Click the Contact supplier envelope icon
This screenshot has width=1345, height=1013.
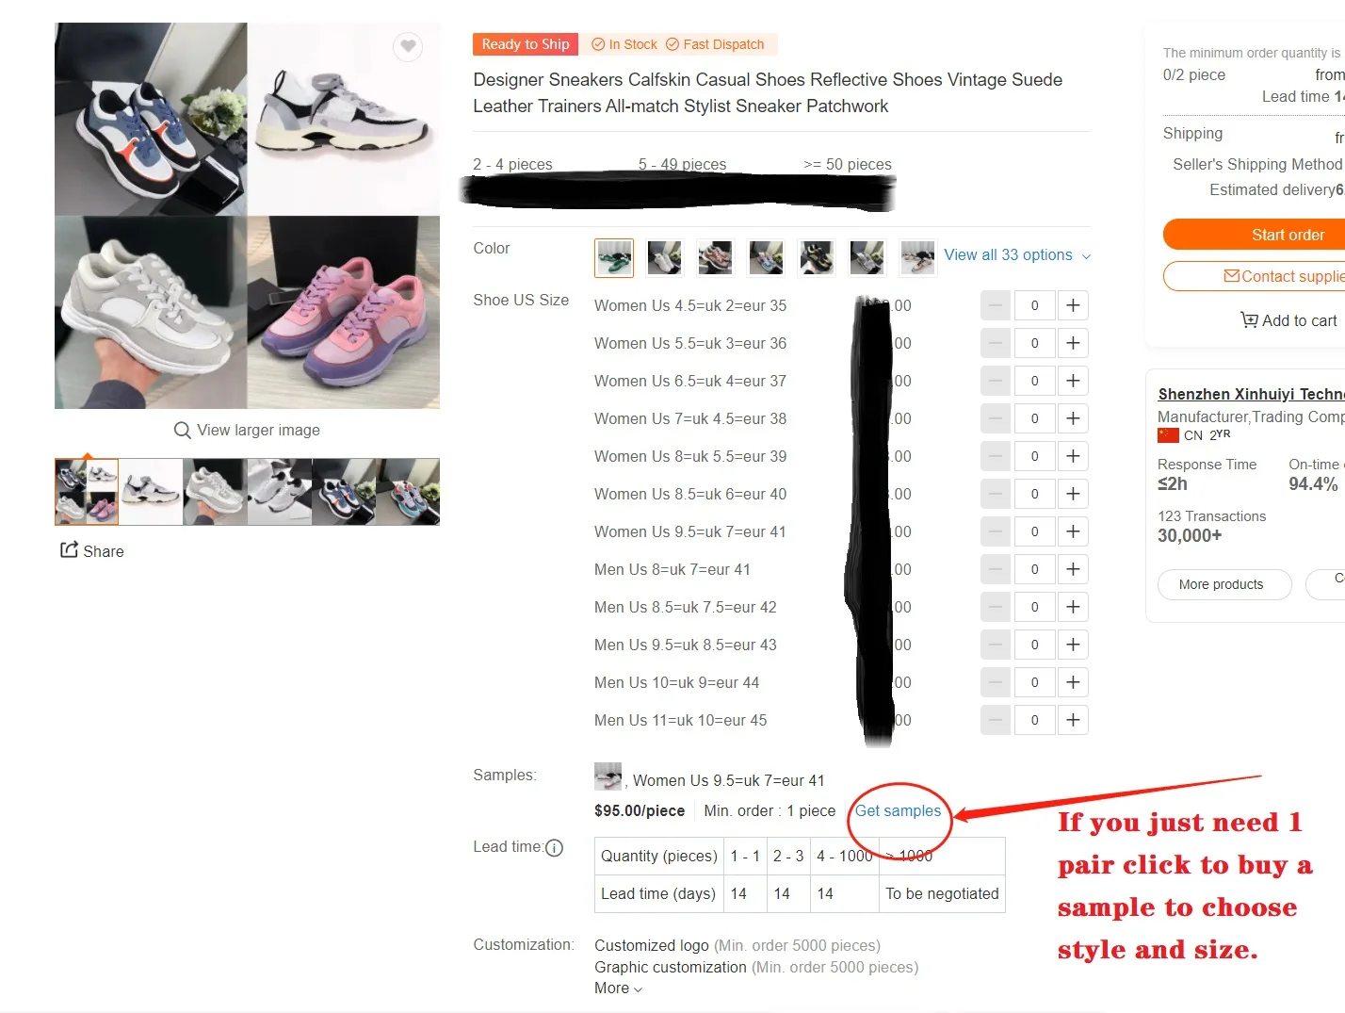tap(1232, 276)
